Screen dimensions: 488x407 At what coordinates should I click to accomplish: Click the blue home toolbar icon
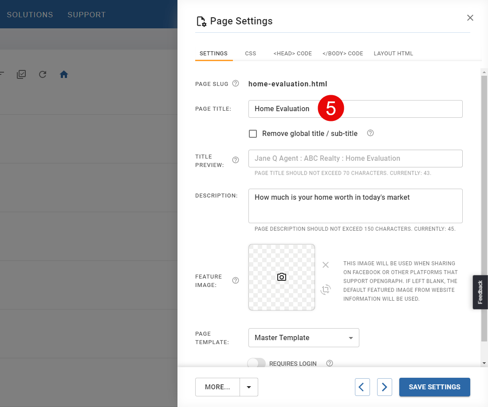64,74
